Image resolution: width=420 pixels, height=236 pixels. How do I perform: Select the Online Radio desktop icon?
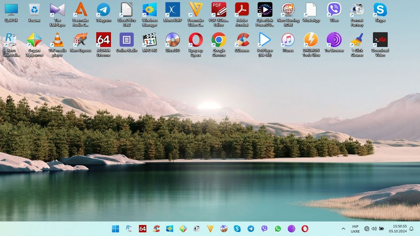point(126,43)
